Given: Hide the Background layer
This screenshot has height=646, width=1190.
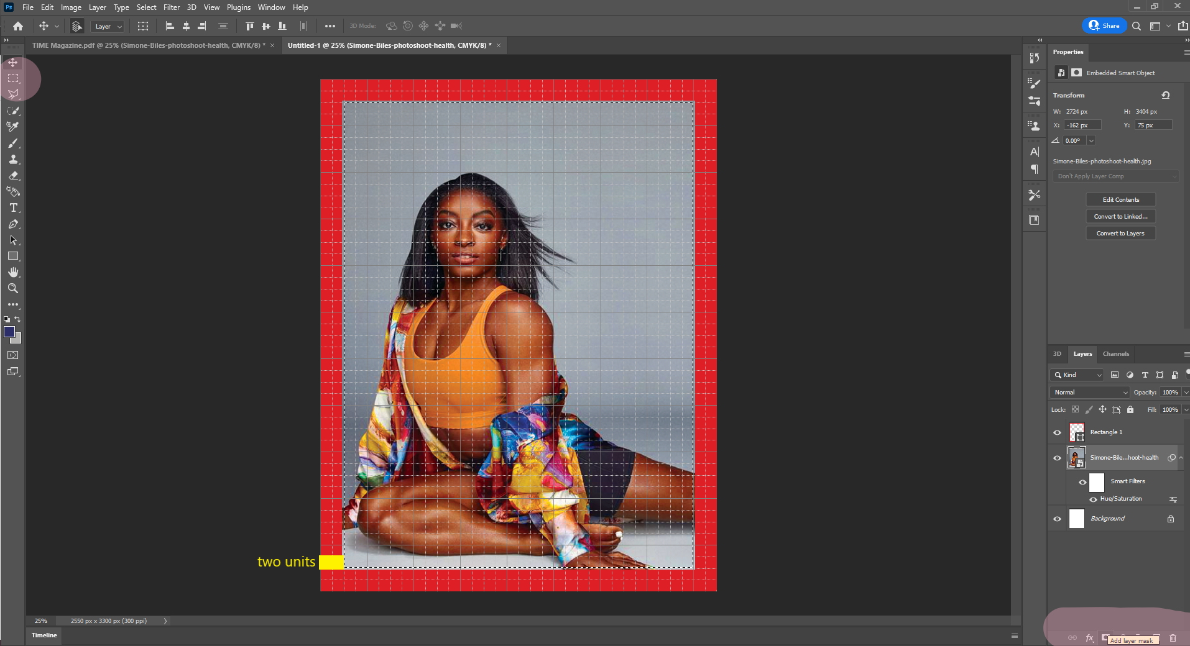Looking at the screenshot, I should tap(1057, 519).
